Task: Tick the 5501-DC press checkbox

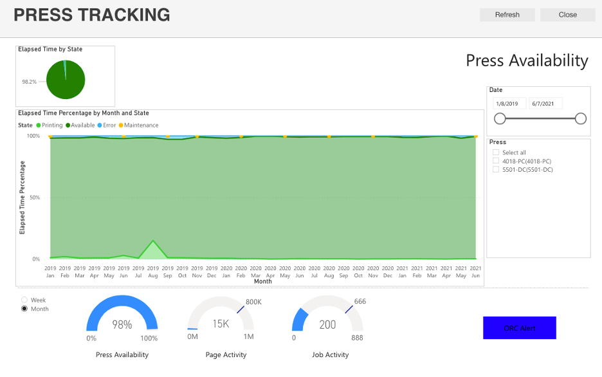Action: (496, 170)
